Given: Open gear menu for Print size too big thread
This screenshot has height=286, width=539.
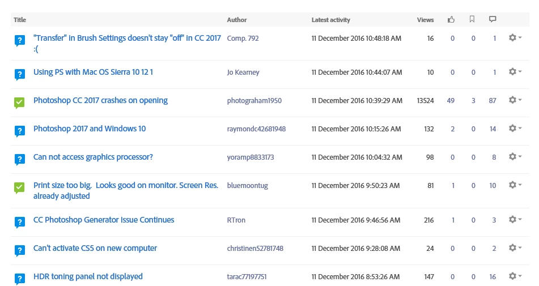Looking at the screenshot, I should (515, 185).
